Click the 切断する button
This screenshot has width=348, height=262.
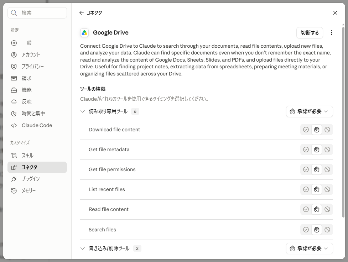tap(310, 33)
